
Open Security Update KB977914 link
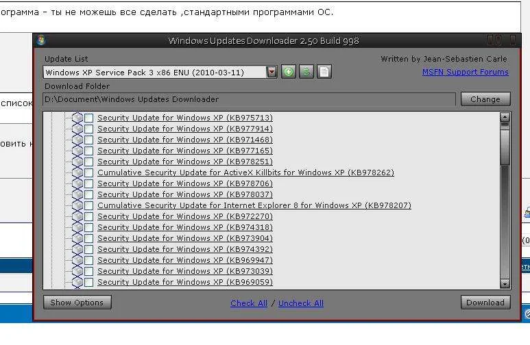pos(185,129)
